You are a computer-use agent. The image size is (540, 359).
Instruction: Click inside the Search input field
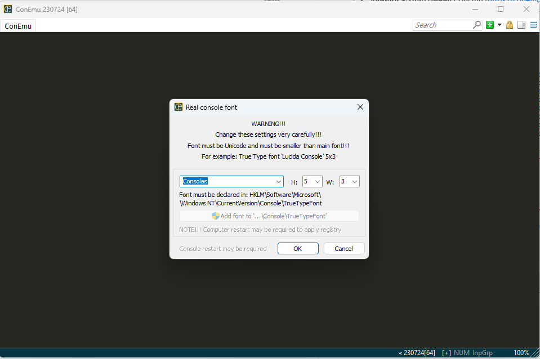(442, 25)
